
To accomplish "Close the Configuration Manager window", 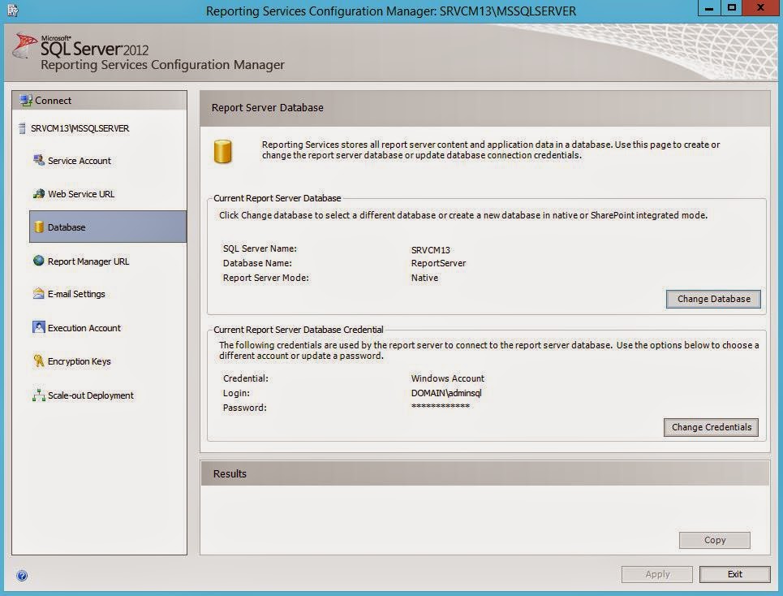I will click(760, 7).
